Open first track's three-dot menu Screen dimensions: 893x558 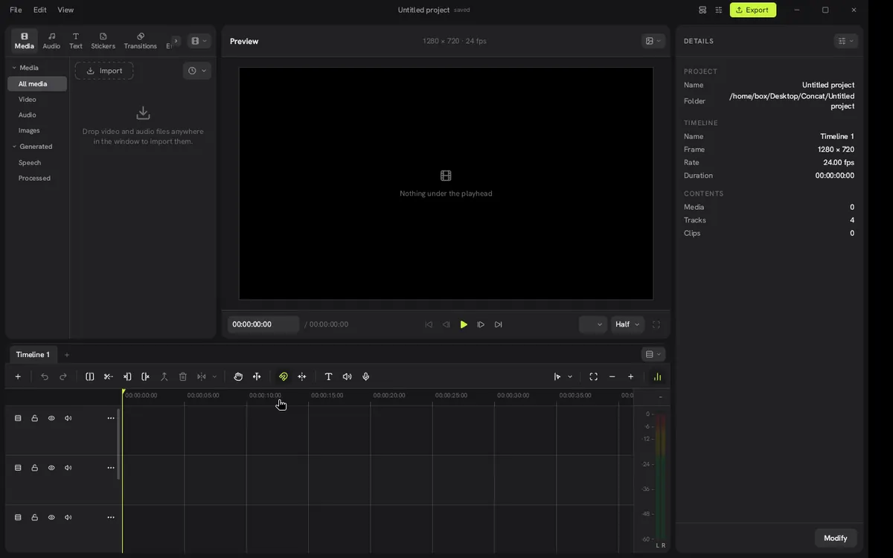coord(111,418)
